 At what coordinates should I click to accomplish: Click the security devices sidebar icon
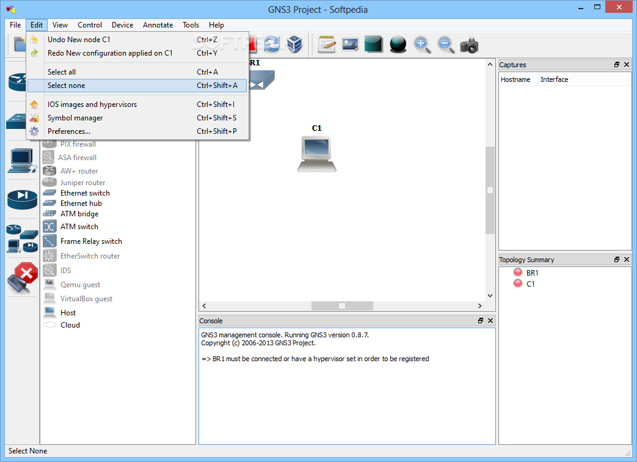pyautogui.click(x=22, y=199)
